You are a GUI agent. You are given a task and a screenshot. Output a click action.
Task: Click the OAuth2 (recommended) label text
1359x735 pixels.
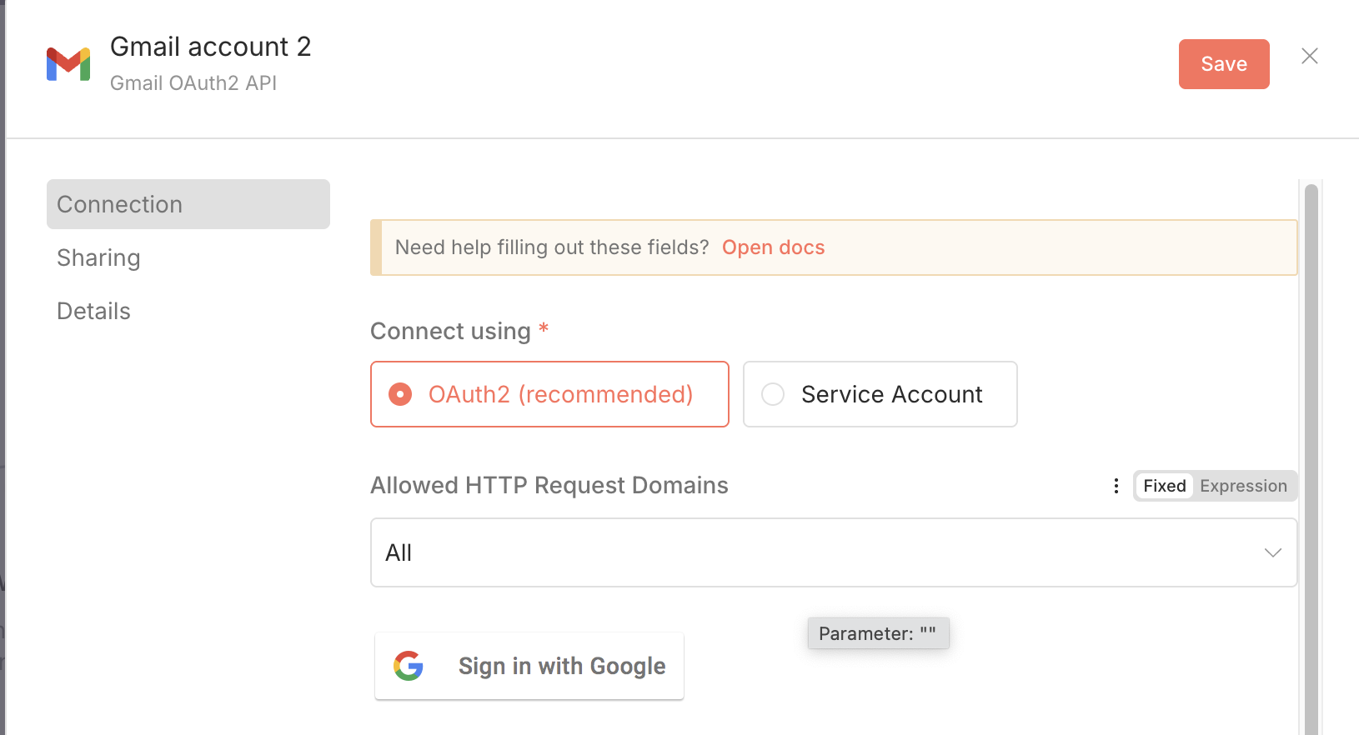[x=560, y=394]
